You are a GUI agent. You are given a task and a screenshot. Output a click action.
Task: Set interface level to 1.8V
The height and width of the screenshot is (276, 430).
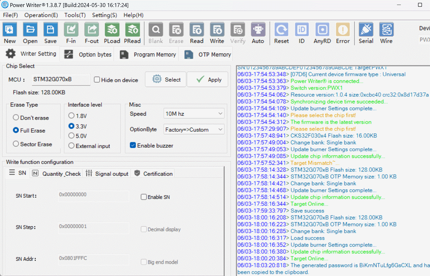click(x=71, y=115)
